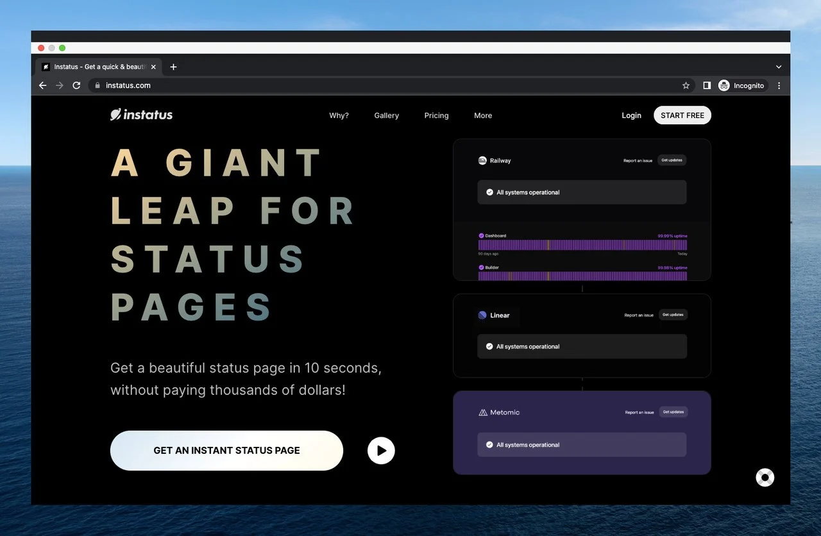
Task: Go back with browser back arrow
Action: pos(43,85)
